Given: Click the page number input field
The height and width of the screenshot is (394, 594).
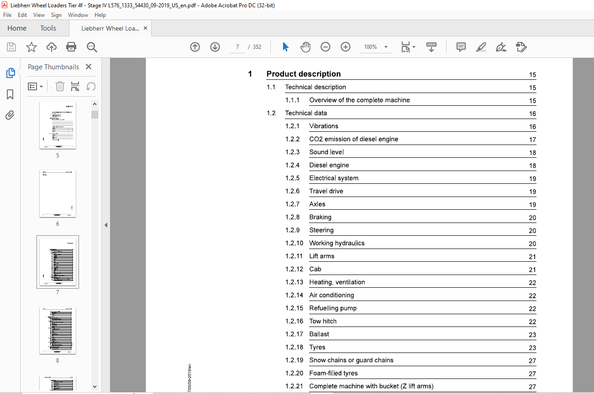Looking at the screenshot, I should tap(237, 47).
